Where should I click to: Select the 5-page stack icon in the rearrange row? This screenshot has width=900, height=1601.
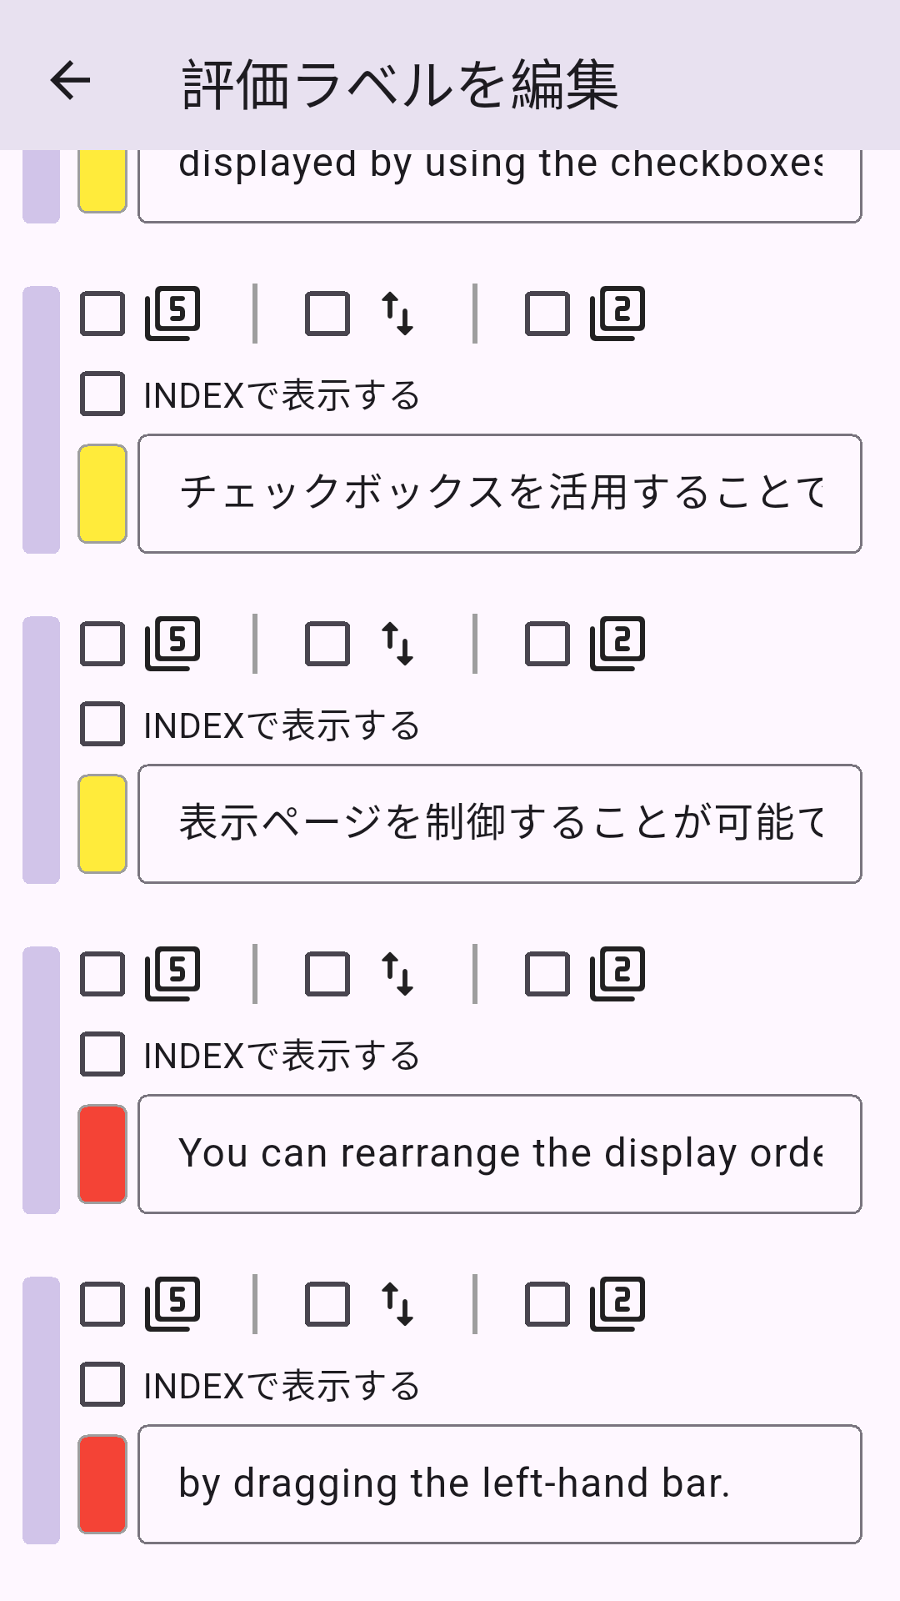point(172,971)
